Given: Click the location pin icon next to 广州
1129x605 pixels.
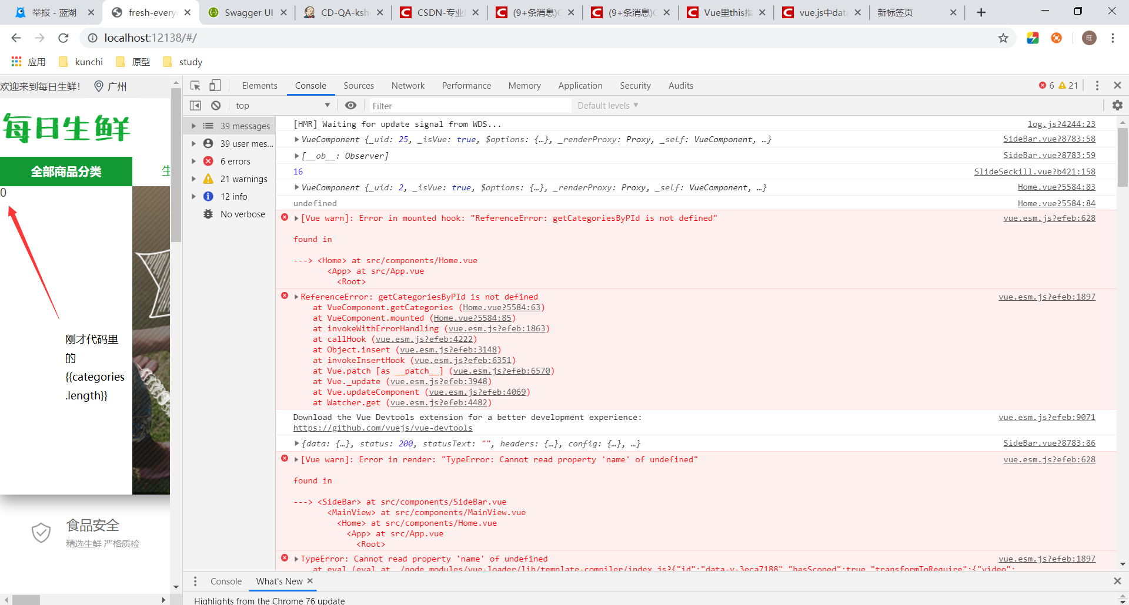Looking at the screenshot, I should click(99, 86).
